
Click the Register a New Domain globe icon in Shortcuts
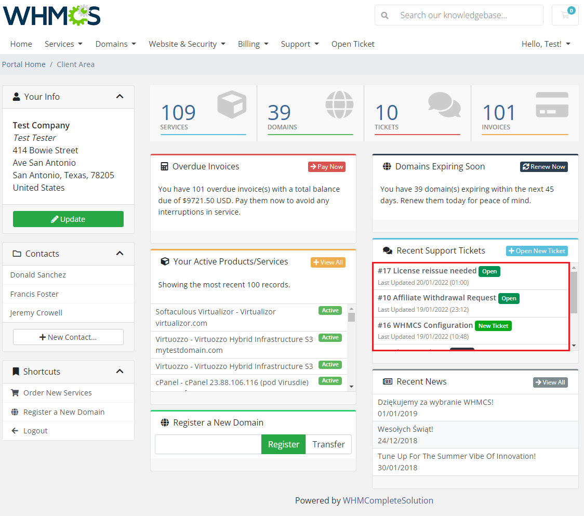[x=15, y=412]
